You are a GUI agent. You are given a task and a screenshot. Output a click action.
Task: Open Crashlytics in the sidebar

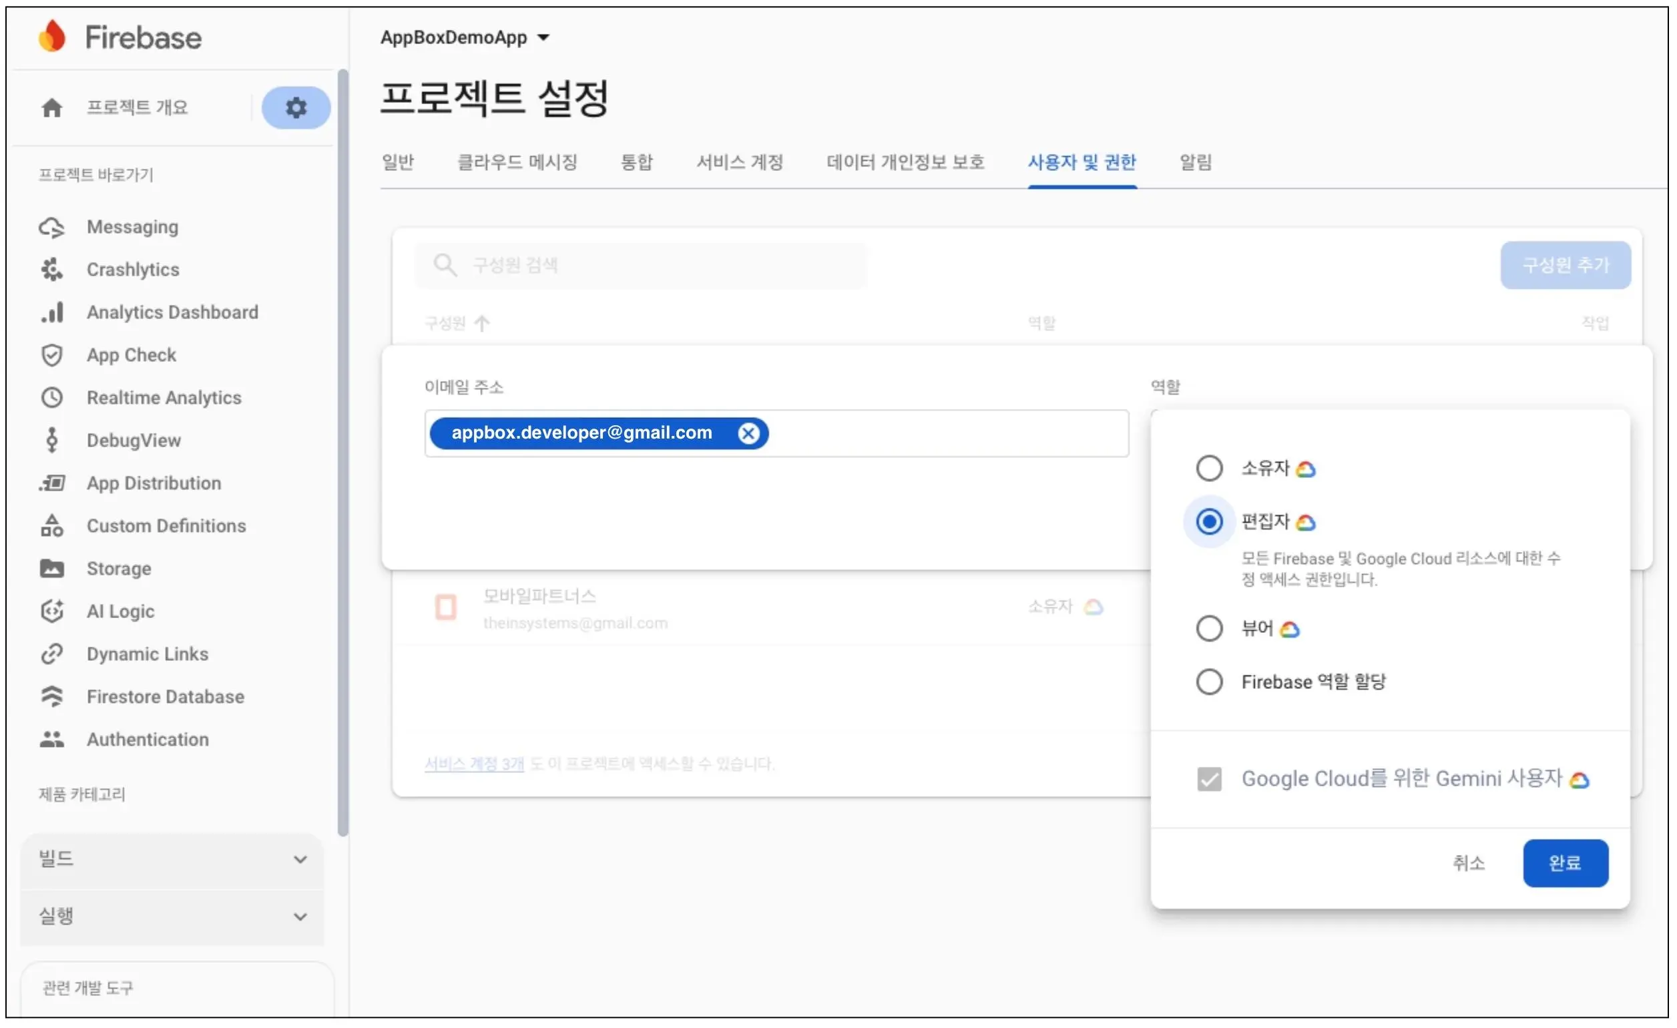click(x=133, y=270)
